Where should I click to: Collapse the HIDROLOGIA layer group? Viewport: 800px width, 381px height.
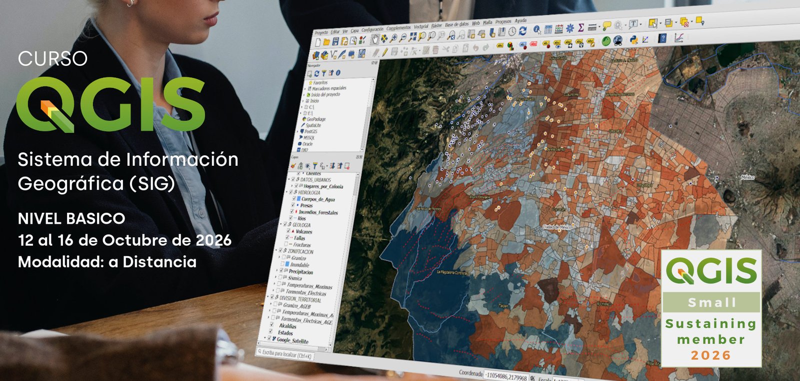point(287,192)
